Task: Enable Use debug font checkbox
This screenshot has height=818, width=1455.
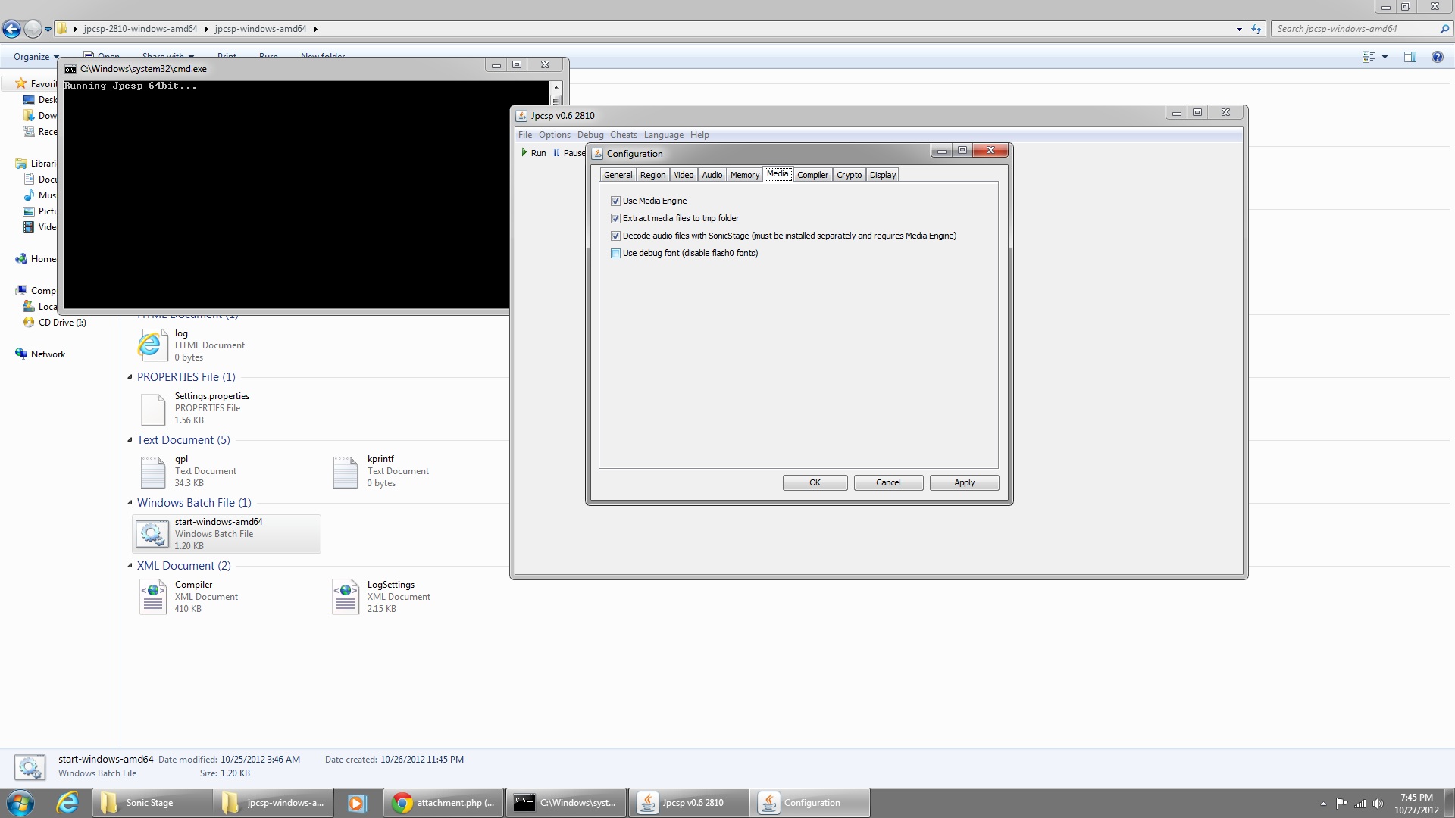Action: (615, 254)
